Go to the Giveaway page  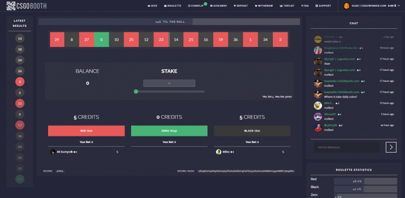pyautogui.click(x=219, y=6)
